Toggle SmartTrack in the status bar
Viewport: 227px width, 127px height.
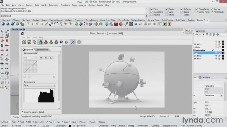(x=143, y=126)
